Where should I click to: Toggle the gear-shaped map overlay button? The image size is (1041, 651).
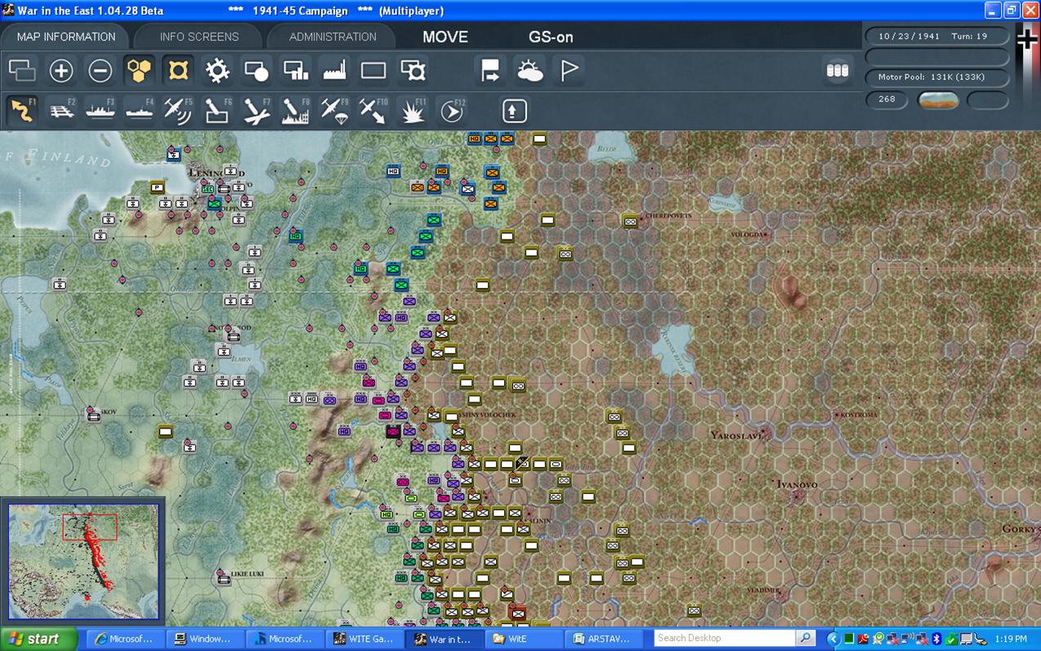coord(217,71)
